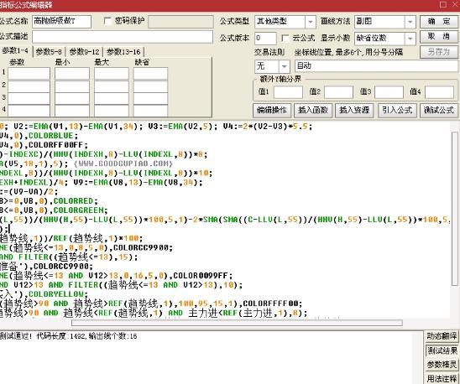Enable the 云公式 checkbox
The width and height of the screenshot is (460, 384).
285,38
